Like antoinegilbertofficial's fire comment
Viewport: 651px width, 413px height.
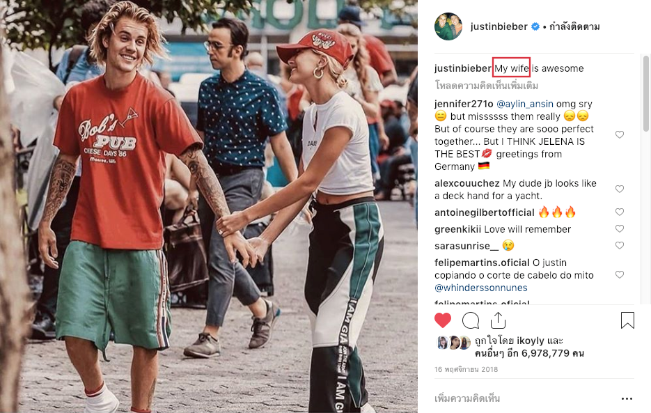click(620, 212)
